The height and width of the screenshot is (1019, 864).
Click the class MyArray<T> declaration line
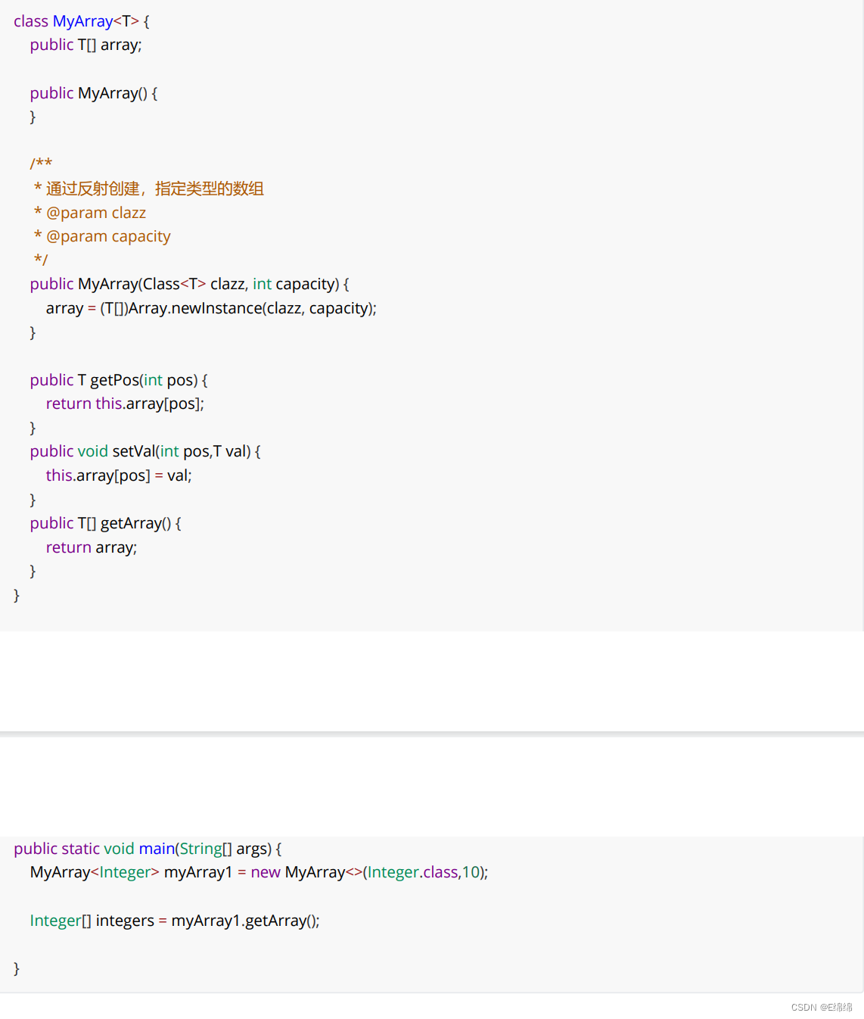[81, 21]
